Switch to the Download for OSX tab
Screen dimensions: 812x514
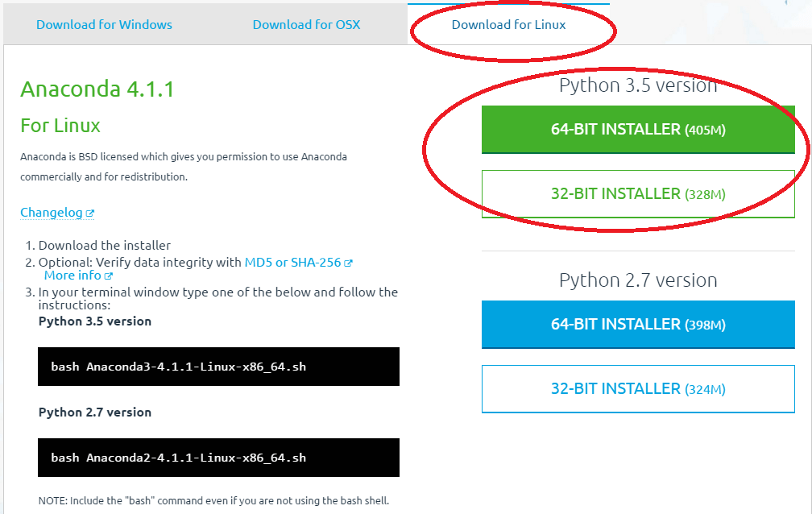coord(306,25)
